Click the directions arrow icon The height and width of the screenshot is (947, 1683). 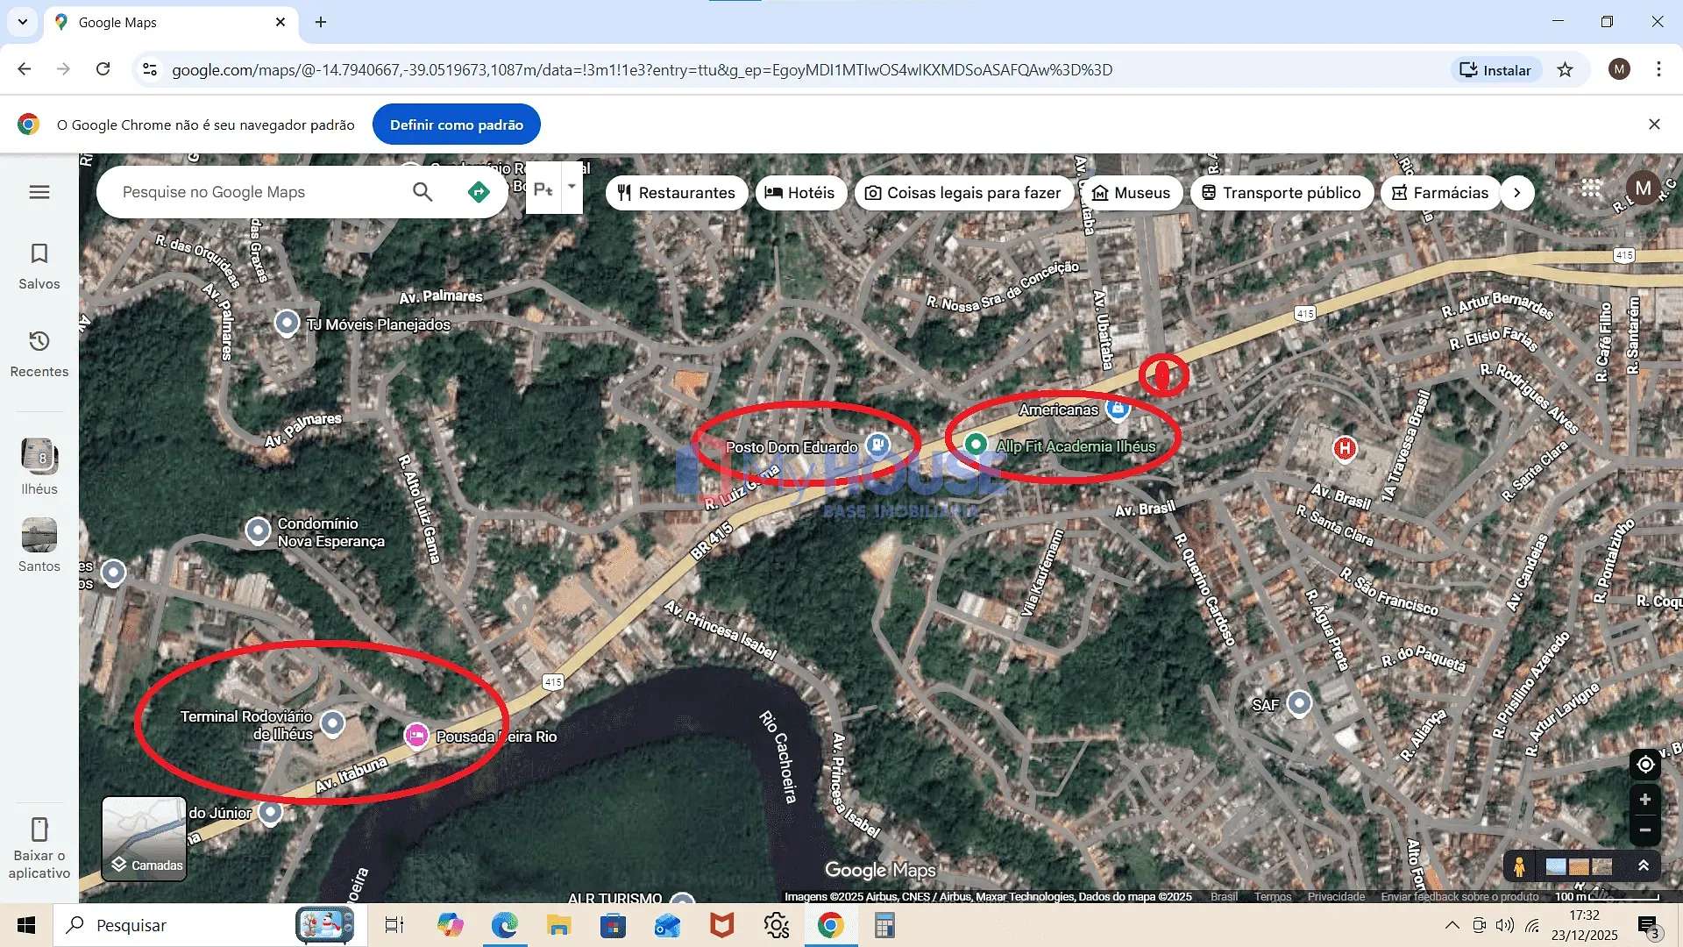coord(479,192)
